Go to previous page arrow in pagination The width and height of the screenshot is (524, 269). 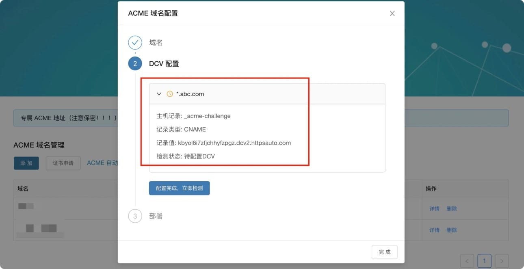[467, 261]
